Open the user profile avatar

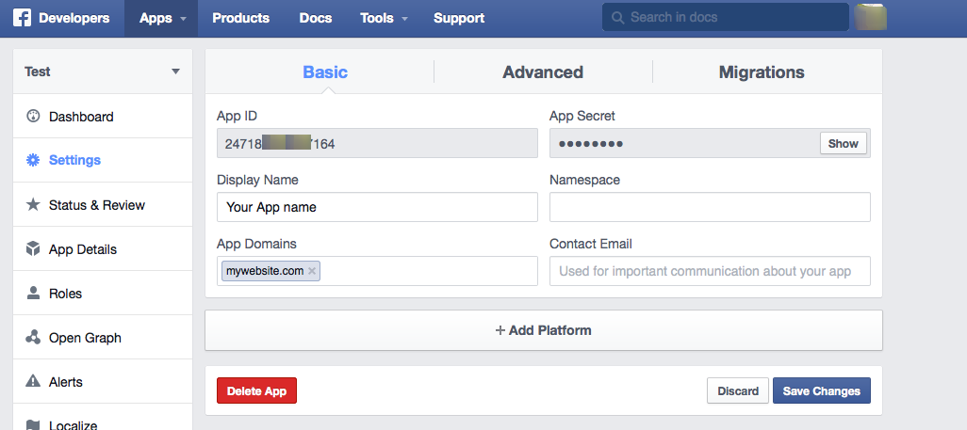[x=871, y=17]
